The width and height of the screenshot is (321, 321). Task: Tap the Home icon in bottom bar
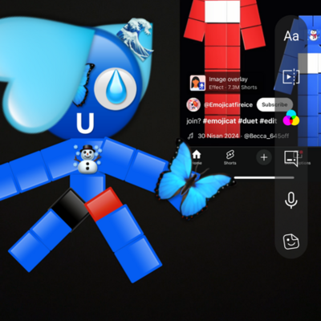197,156
